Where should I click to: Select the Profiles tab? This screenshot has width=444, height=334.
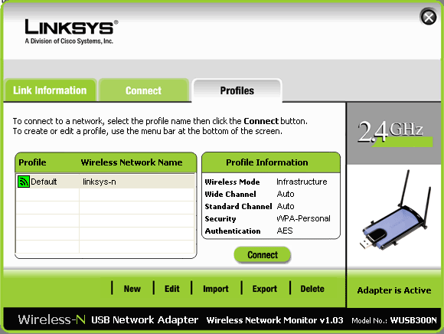tap(237, 90)
